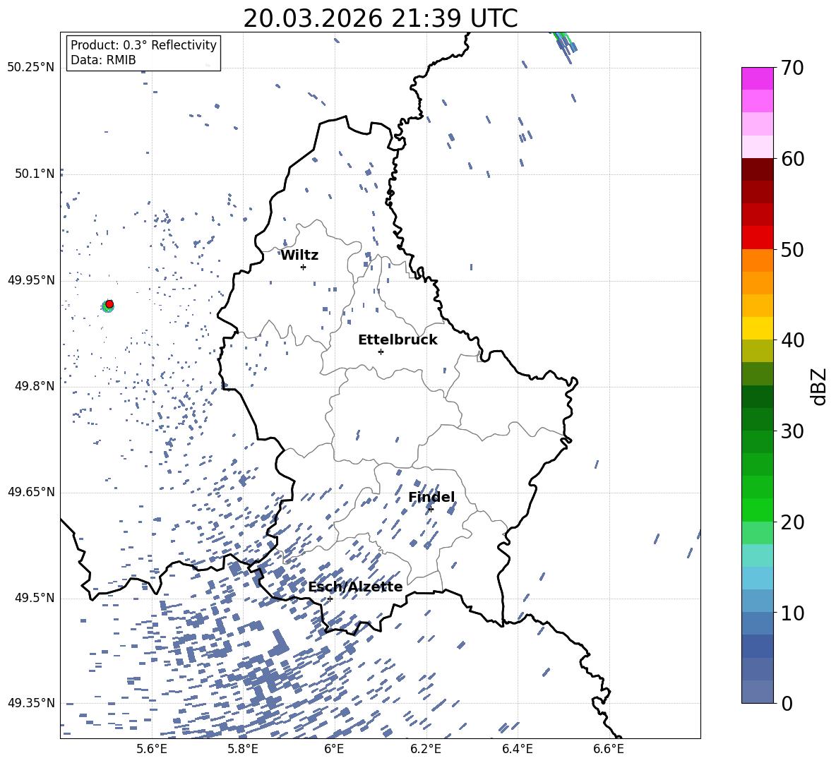Click the 40 colorbar tick value
836x763 pixels.
(792, 340)
